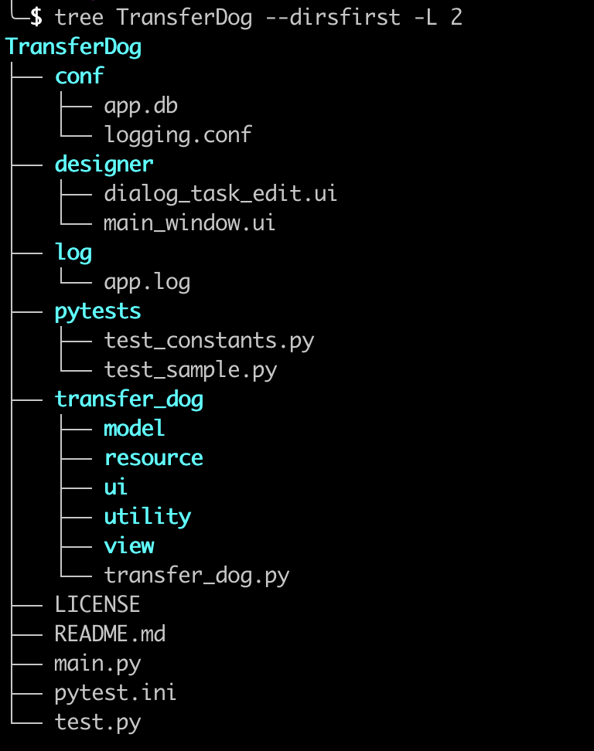Click the TransferDog root directory name
Viewport: 594px width, 751px height.
point(73,47)
